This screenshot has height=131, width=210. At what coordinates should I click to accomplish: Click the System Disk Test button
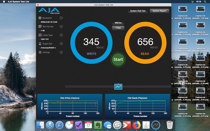[x=138, y=11]
